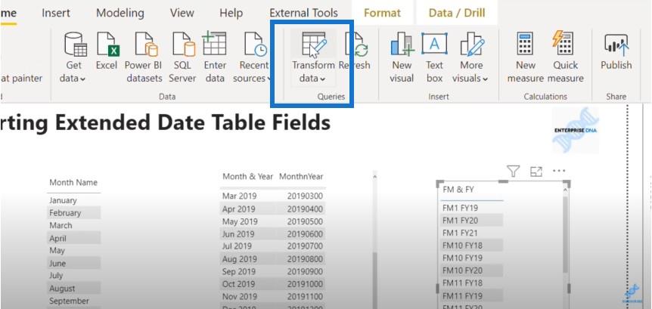Open More options ellipsis on FM & FY visual
The height and width of the screenshot is (309, 652).
559,171
